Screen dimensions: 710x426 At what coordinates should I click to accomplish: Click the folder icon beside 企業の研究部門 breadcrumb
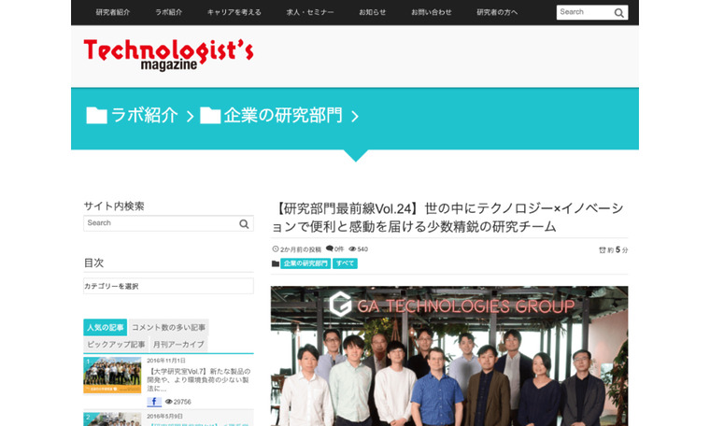tap(210, 116)
